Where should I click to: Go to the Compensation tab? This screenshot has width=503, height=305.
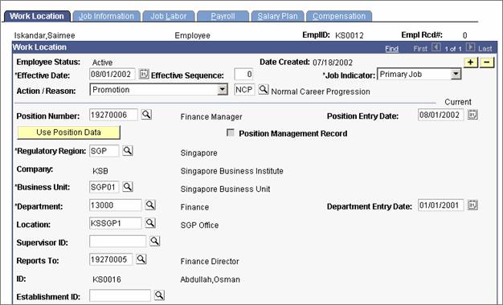(339, 16)
